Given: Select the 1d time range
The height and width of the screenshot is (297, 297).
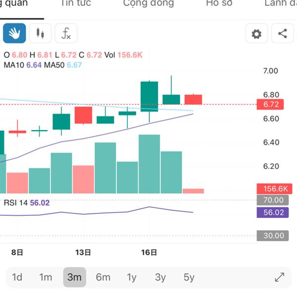Looking at the screenshot, I should coord(17,277).
